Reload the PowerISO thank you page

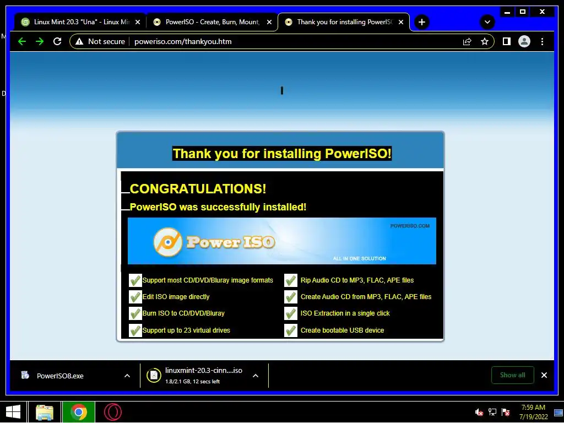pyautogui.click(x=57, y=42)
